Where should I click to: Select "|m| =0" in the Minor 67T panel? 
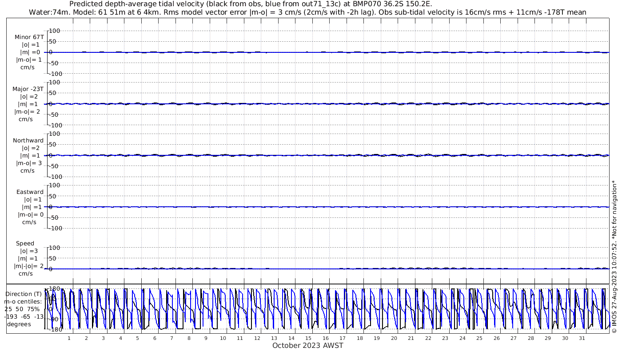30,52
